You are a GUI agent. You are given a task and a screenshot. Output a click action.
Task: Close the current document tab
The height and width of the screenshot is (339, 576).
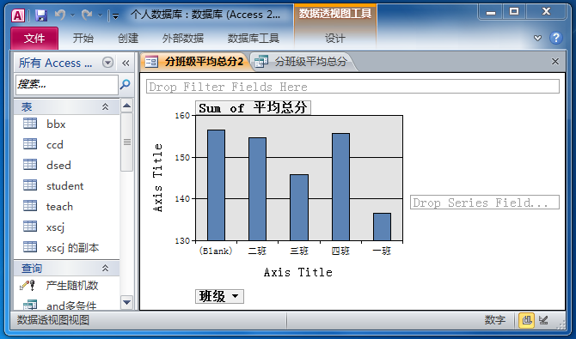(555, 62)
